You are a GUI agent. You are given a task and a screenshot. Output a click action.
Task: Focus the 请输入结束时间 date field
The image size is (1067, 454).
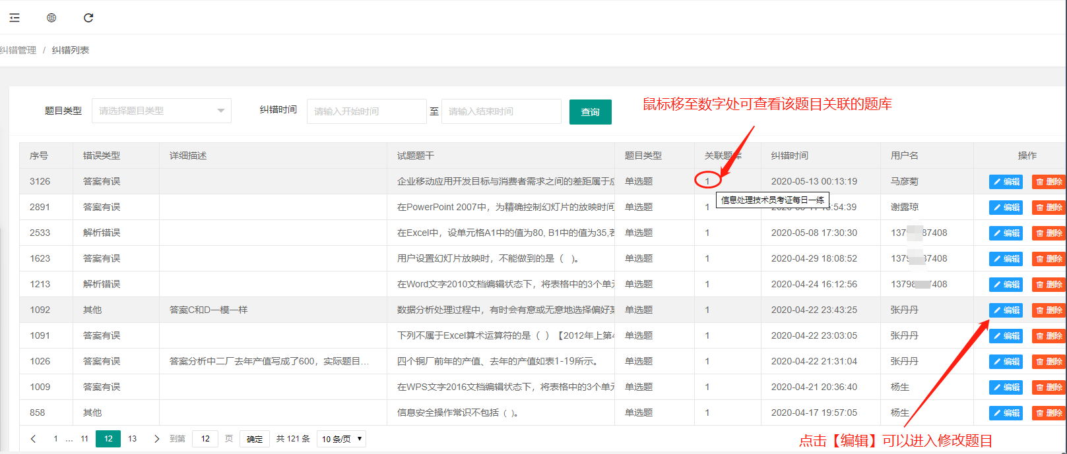[x=501, y=111]
